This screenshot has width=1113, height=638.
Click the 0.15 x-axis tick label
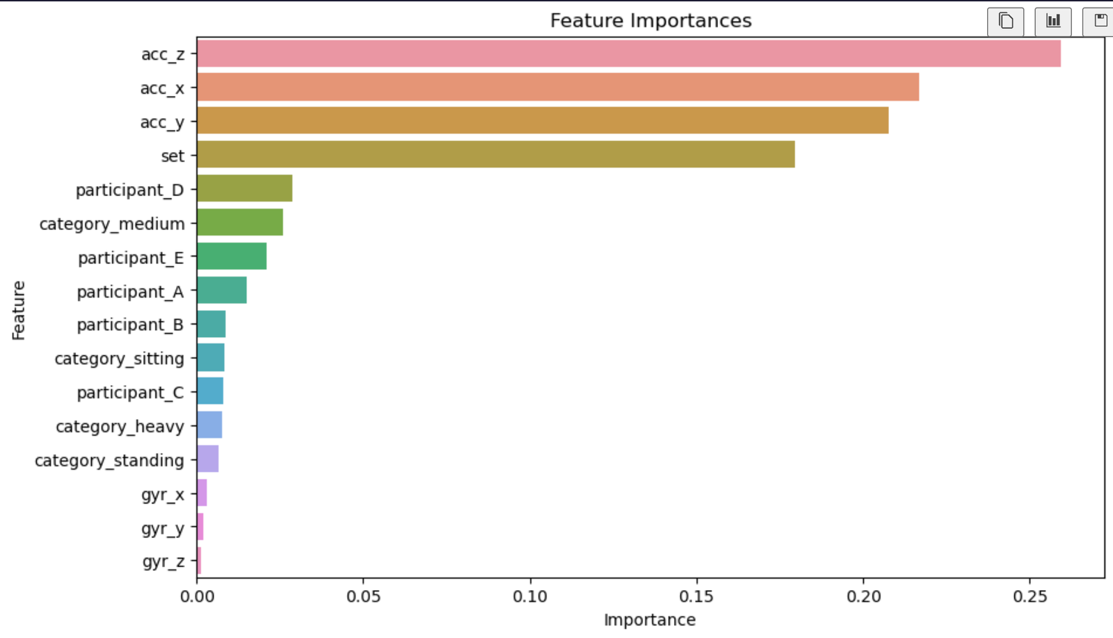[696, 596]
